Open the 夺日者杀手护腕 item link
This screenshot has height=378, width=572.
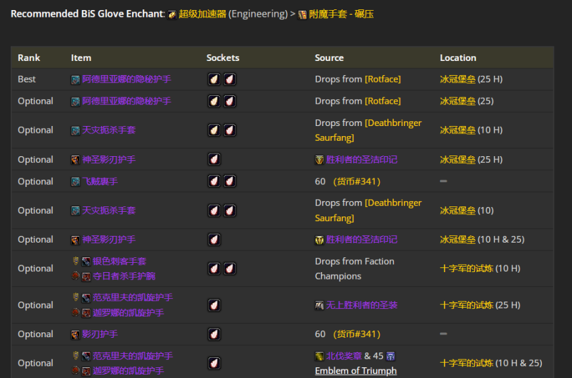pos(124,276)
